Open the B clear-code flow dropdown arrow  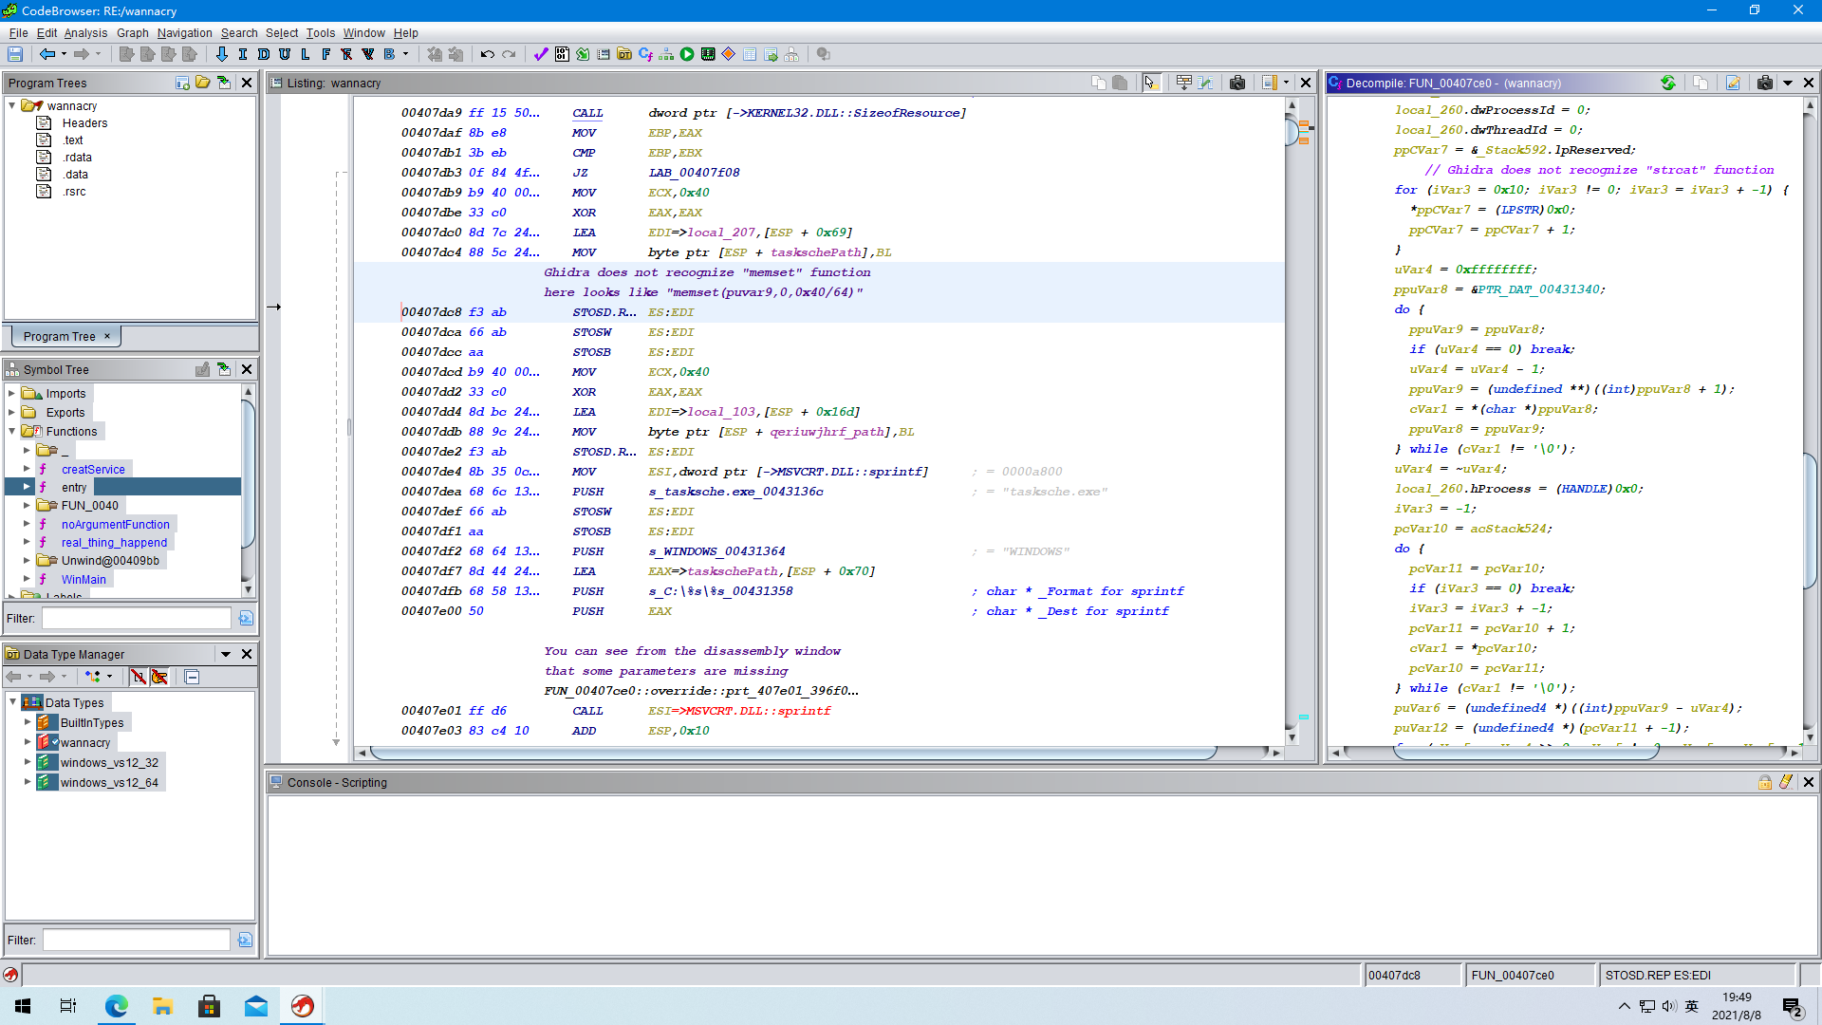[405, 54]
